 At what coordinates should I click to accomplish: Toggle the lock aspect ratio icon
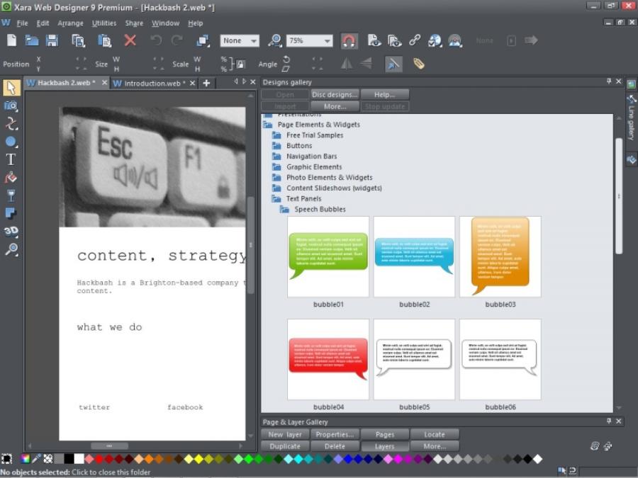[x=240, y=64]
